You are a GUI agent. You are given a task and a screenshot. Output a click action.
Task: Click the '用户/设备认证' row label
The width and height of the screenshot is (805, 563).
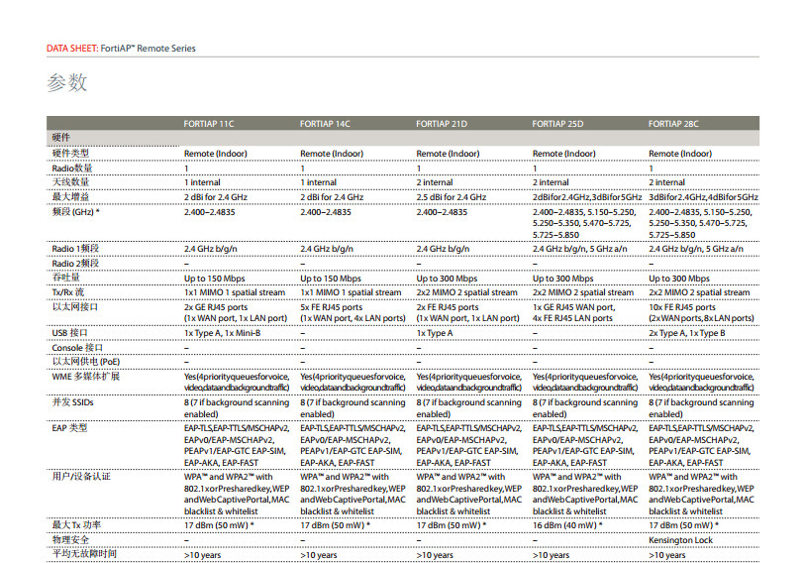tap(81, 476)
